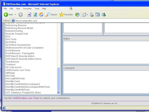Go to the Home page icon
The height and width of the screenshot is (112, 149).
click(41, 15)
